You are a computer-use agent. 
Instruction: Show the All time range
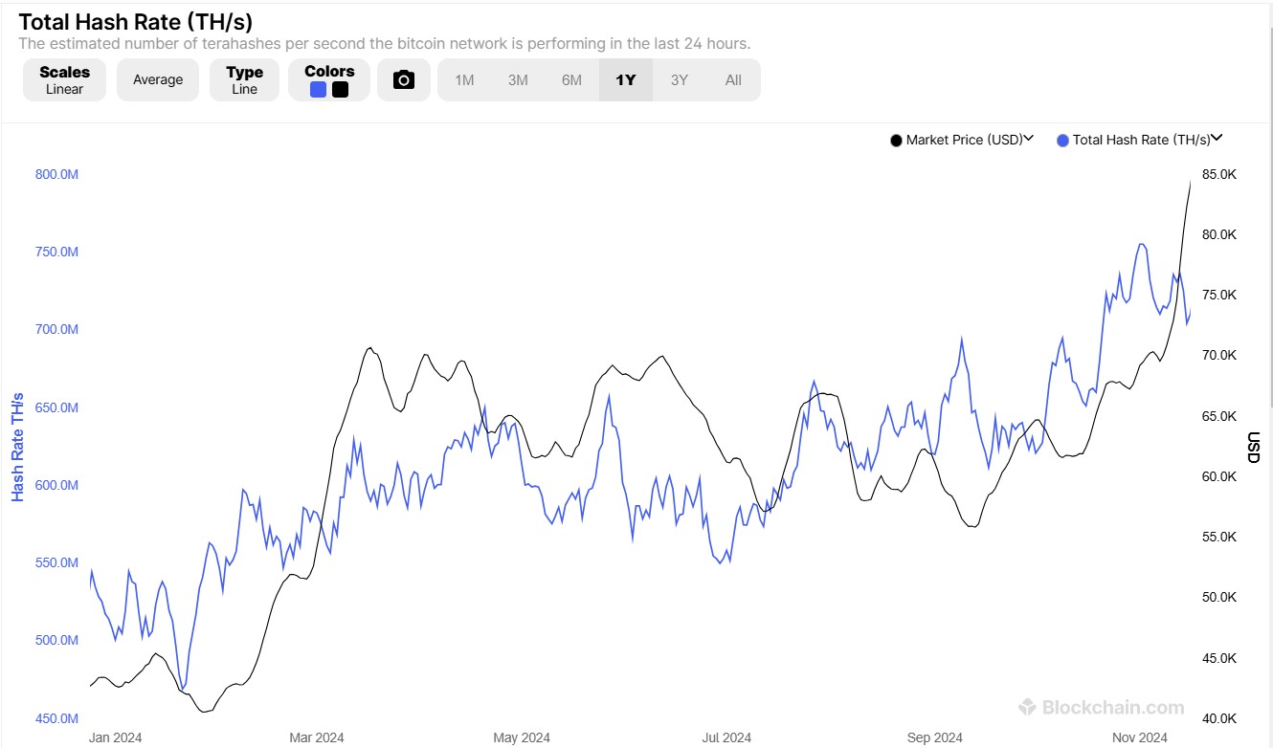733,80
